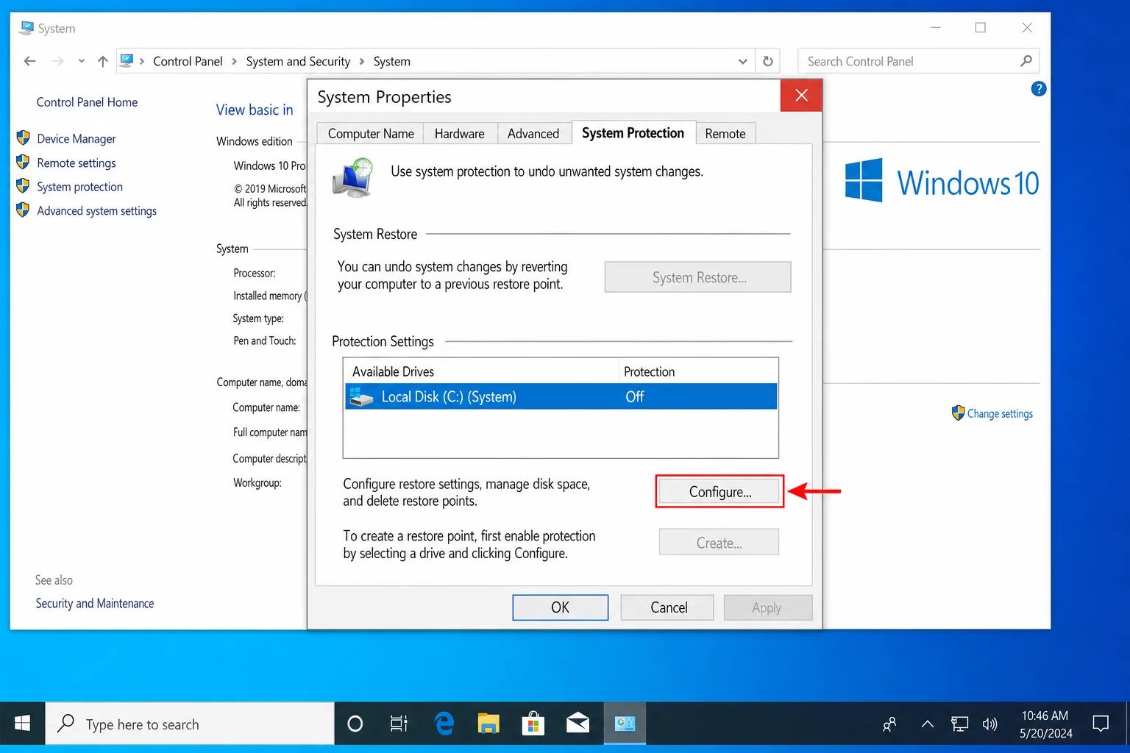Open People icon in system tray
This screenshot has width=1130, height=753.
(889, 724)
